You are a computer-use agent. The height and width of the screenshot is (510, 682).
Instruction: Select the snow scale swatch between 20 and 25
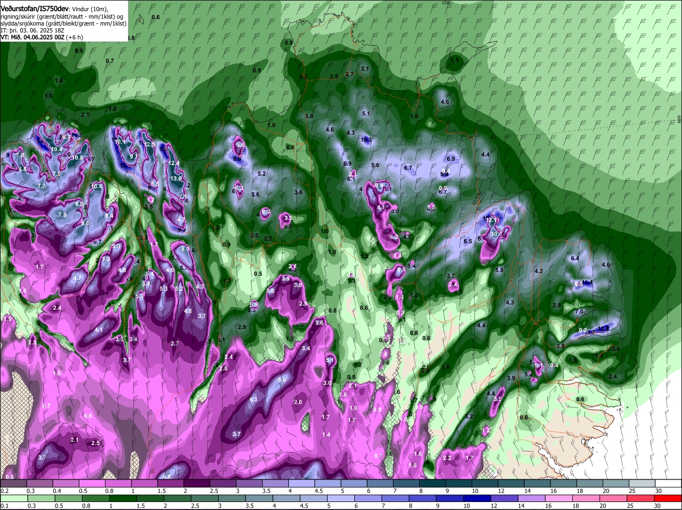click(x=615, y=483)
